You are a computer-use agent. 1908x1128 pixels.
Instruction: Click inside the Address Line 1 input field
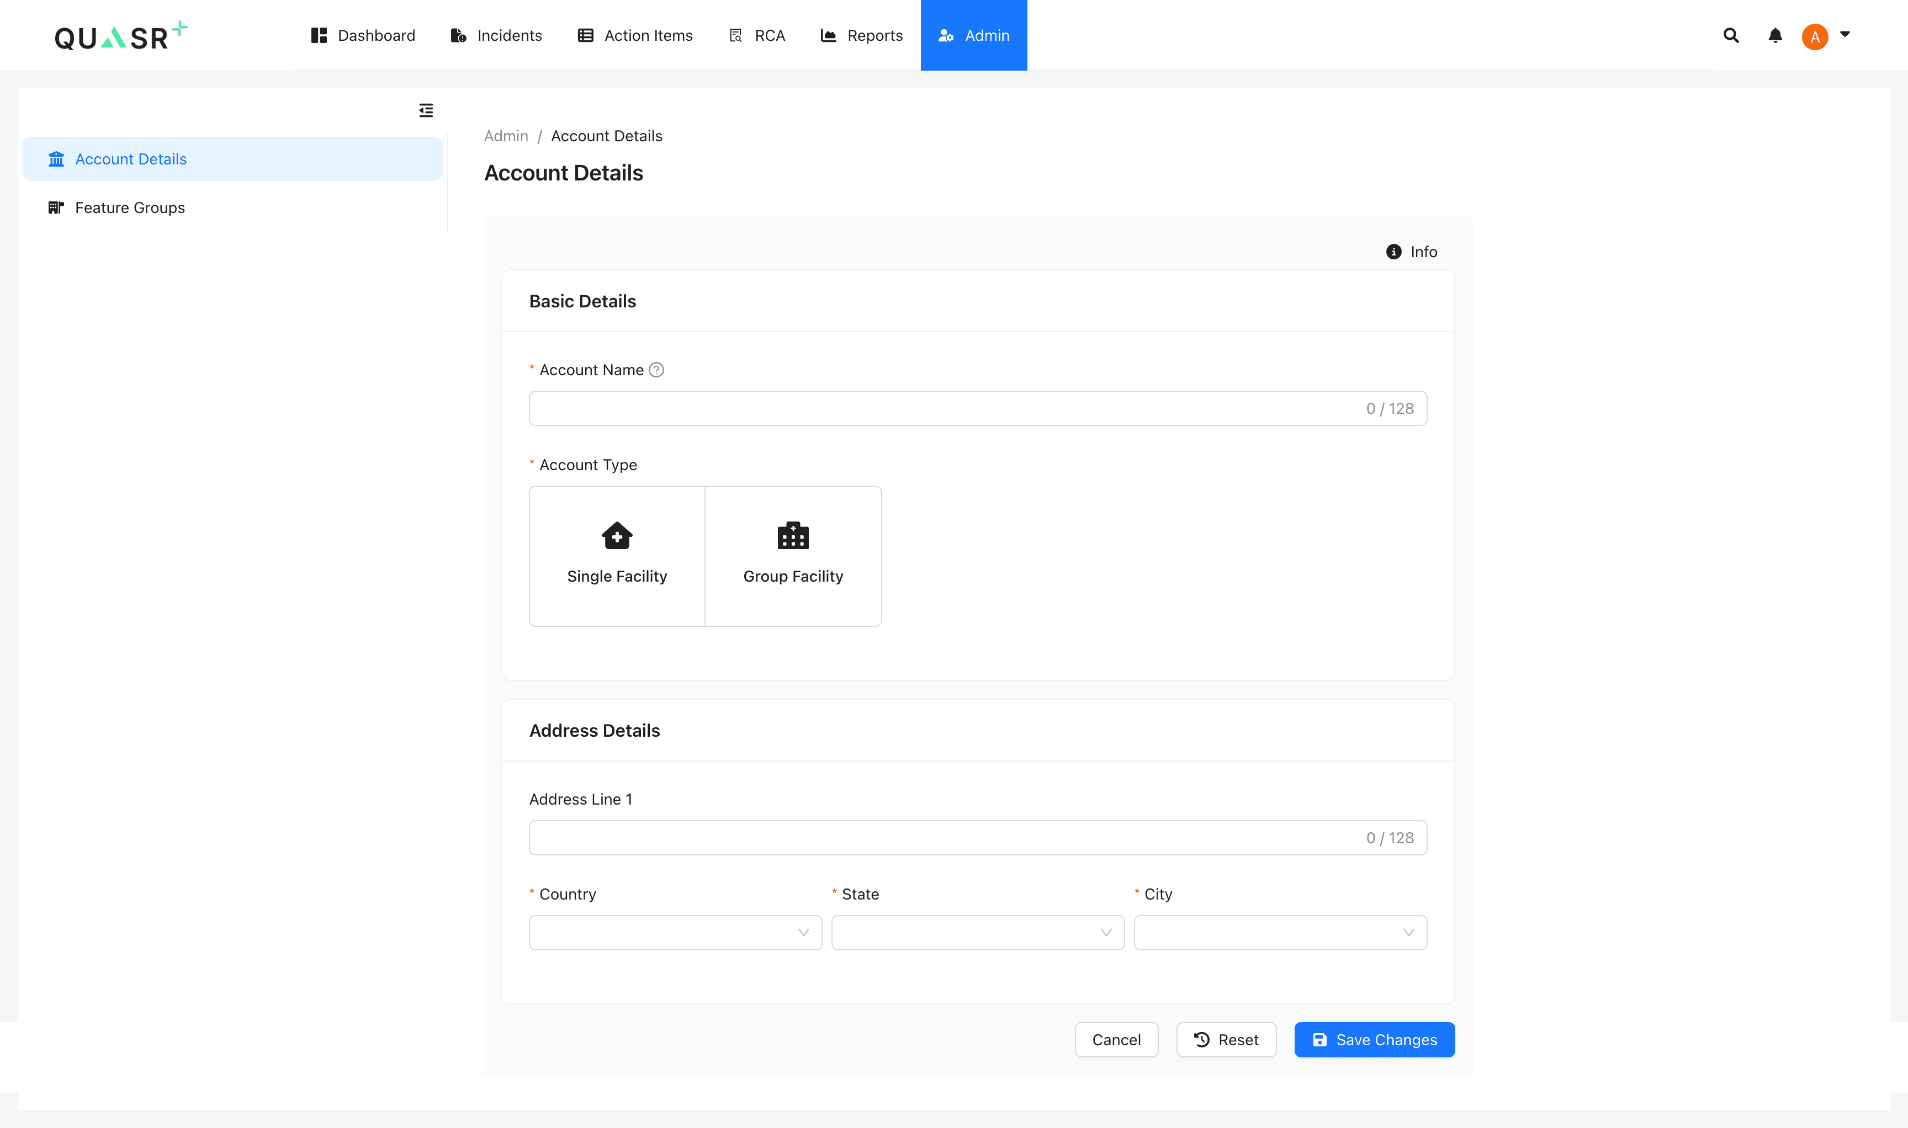(x=978, y=837)
